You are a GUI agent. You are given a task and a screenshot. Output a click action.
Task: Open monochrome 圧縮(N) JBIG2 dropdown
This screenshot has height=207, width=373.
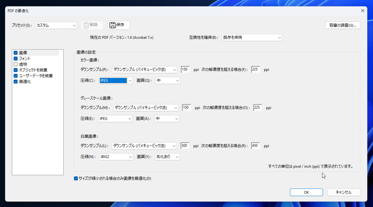click(x=116, y=157)
